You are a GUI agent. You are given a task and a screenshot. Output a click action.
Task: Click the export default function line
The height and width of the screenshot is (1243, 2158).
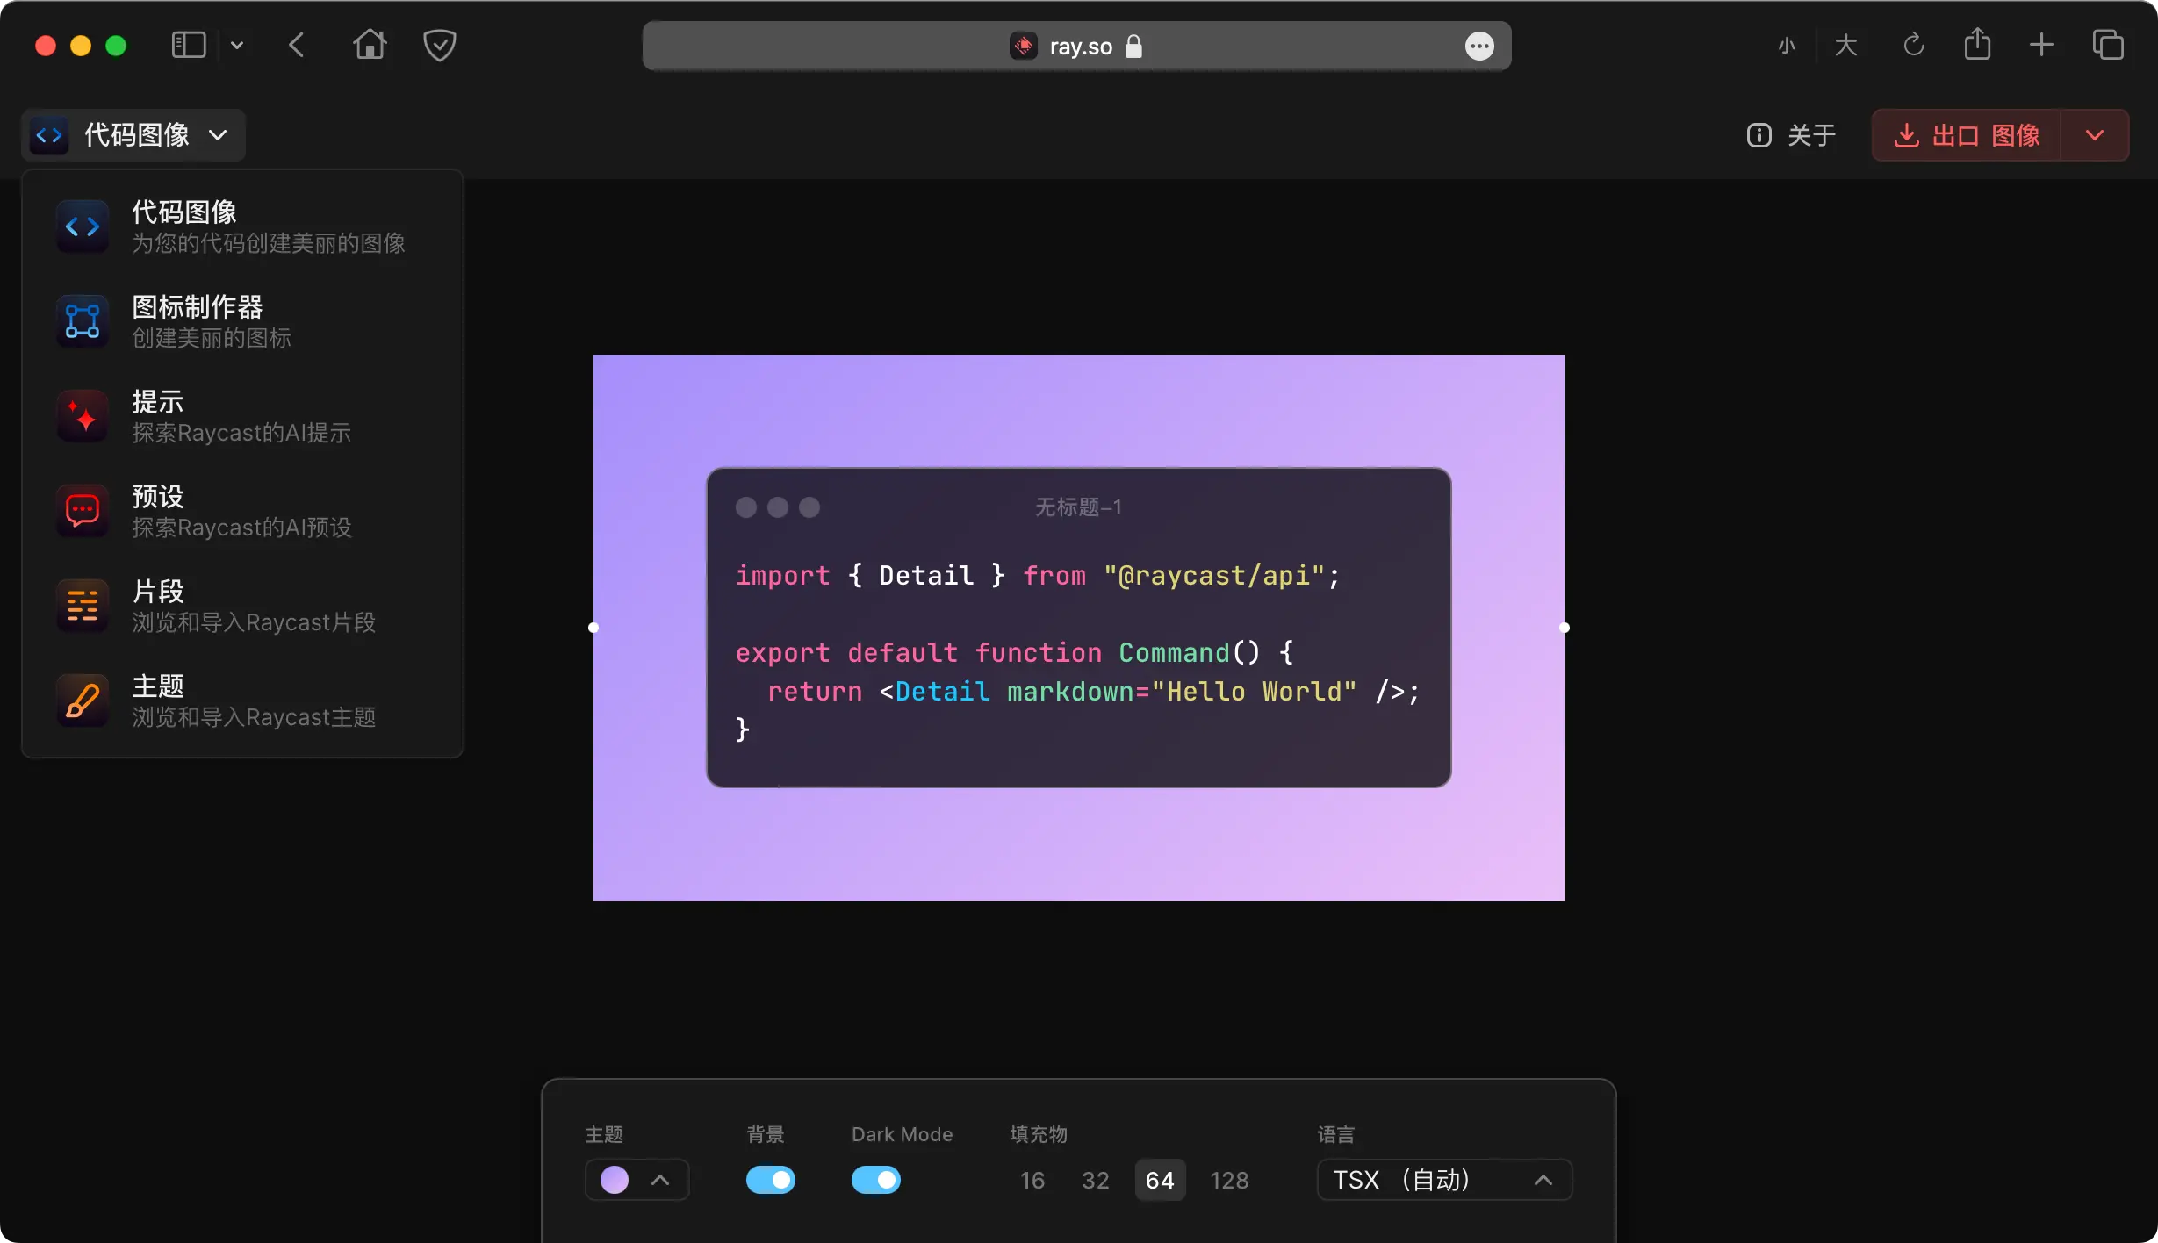1014,653
